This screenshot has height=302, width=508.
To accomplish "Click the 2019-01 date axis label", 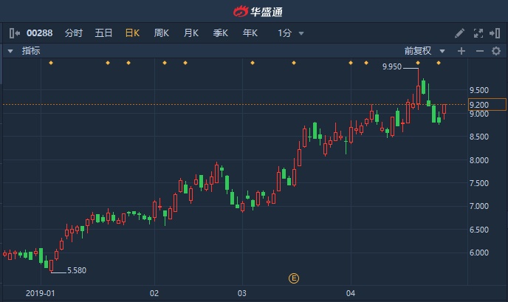I will (40, 293).
